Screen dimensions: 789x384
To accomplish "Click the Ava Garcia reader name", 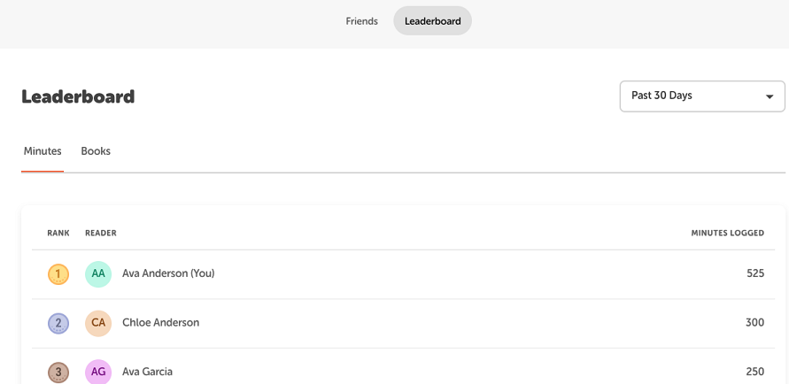I will pyautogui.click(x=147, y=372).
